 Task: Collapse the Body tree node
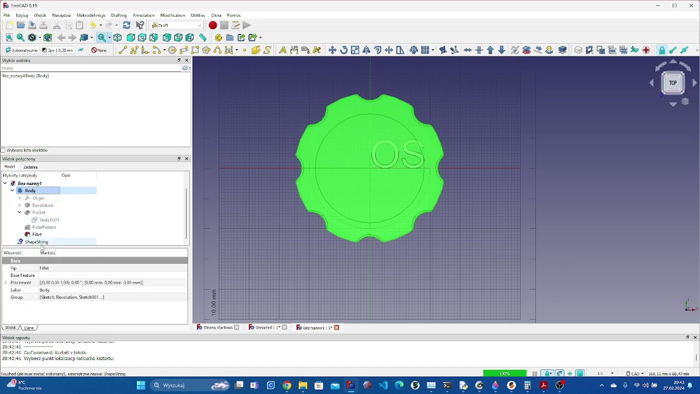coord(12,190)
